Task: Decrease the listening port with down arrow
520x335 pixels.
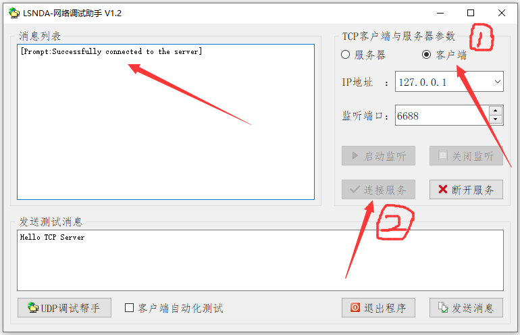Action: [x=496, y=120]
